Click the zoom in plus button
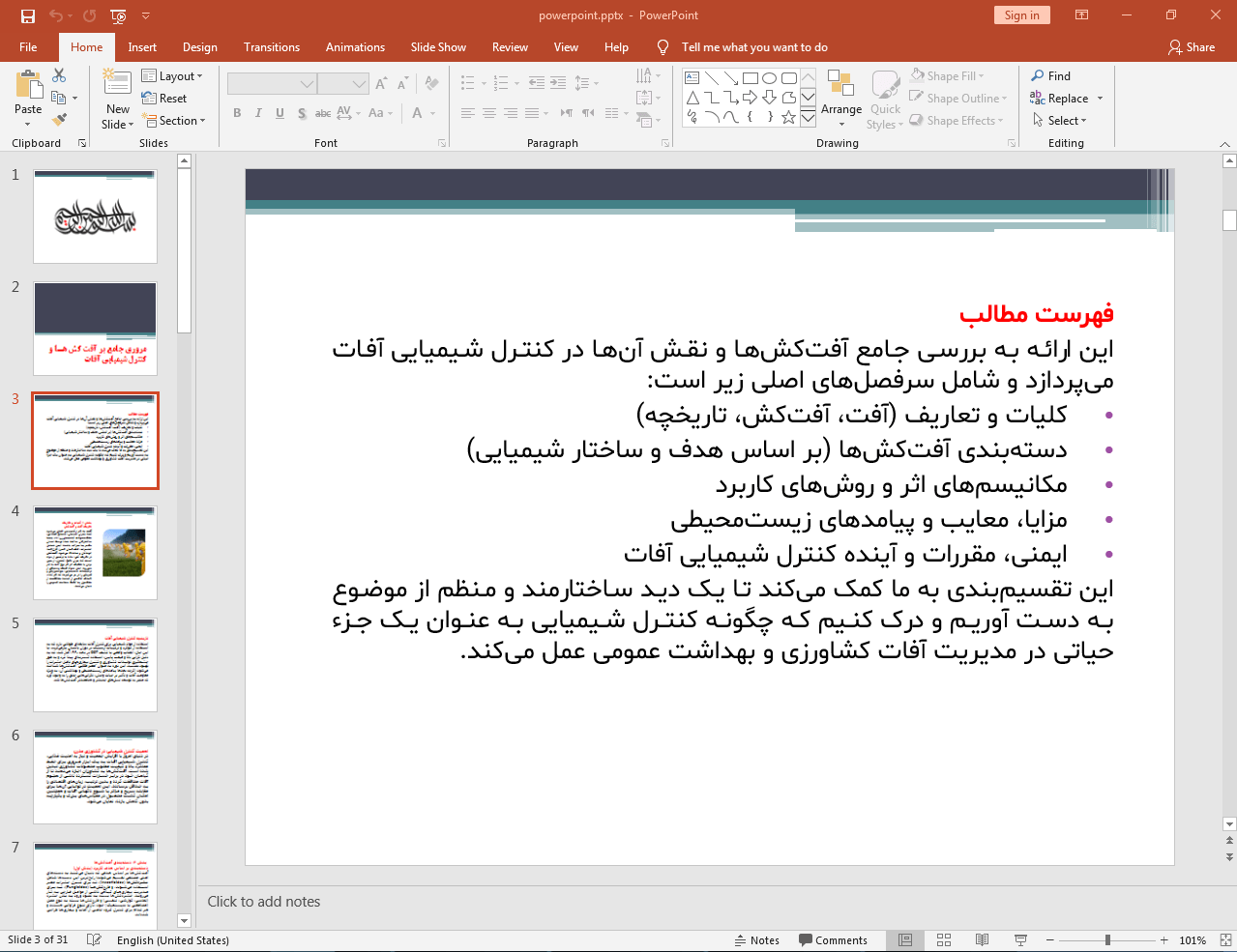Image resolution: width=1237 pixels, height=952 pixels. pos(1164,940)
